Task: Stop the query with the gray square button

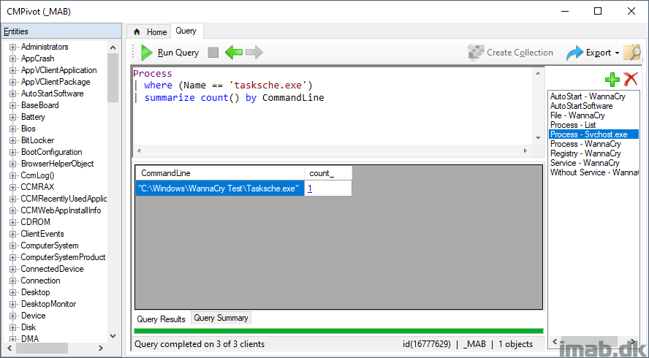Action: [213, 53]
